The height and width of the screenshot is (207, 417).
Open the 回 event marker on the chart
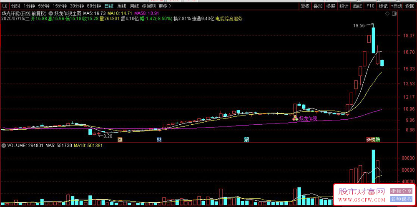coord(120,140)
